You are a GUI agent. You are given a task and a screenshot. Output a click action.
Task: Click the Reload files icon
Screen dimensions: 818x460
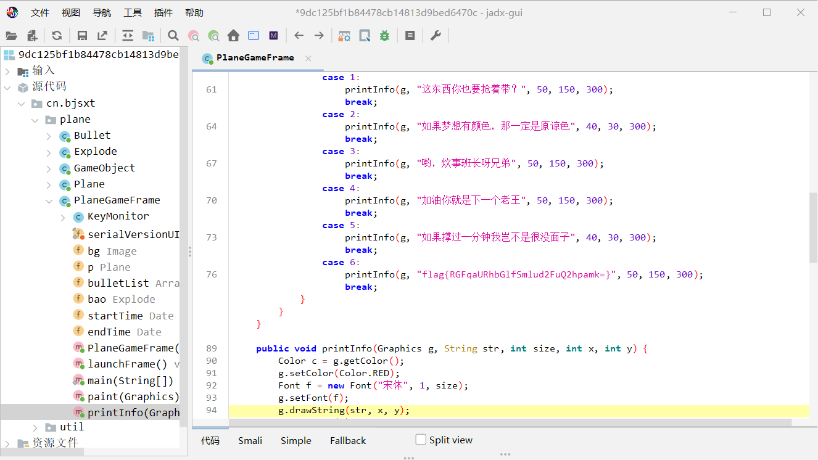coord(57,36)
